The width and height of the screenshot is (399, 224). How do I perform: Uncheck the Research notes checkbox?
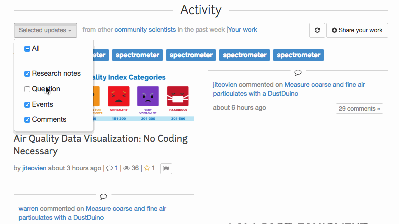click(27, 74)
